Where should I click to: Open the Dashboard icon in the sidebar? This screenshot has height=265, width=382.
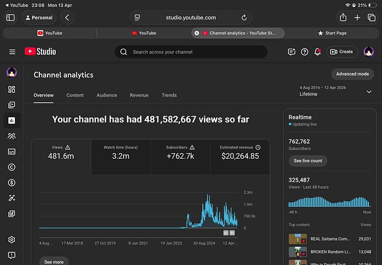coord(12,89)
